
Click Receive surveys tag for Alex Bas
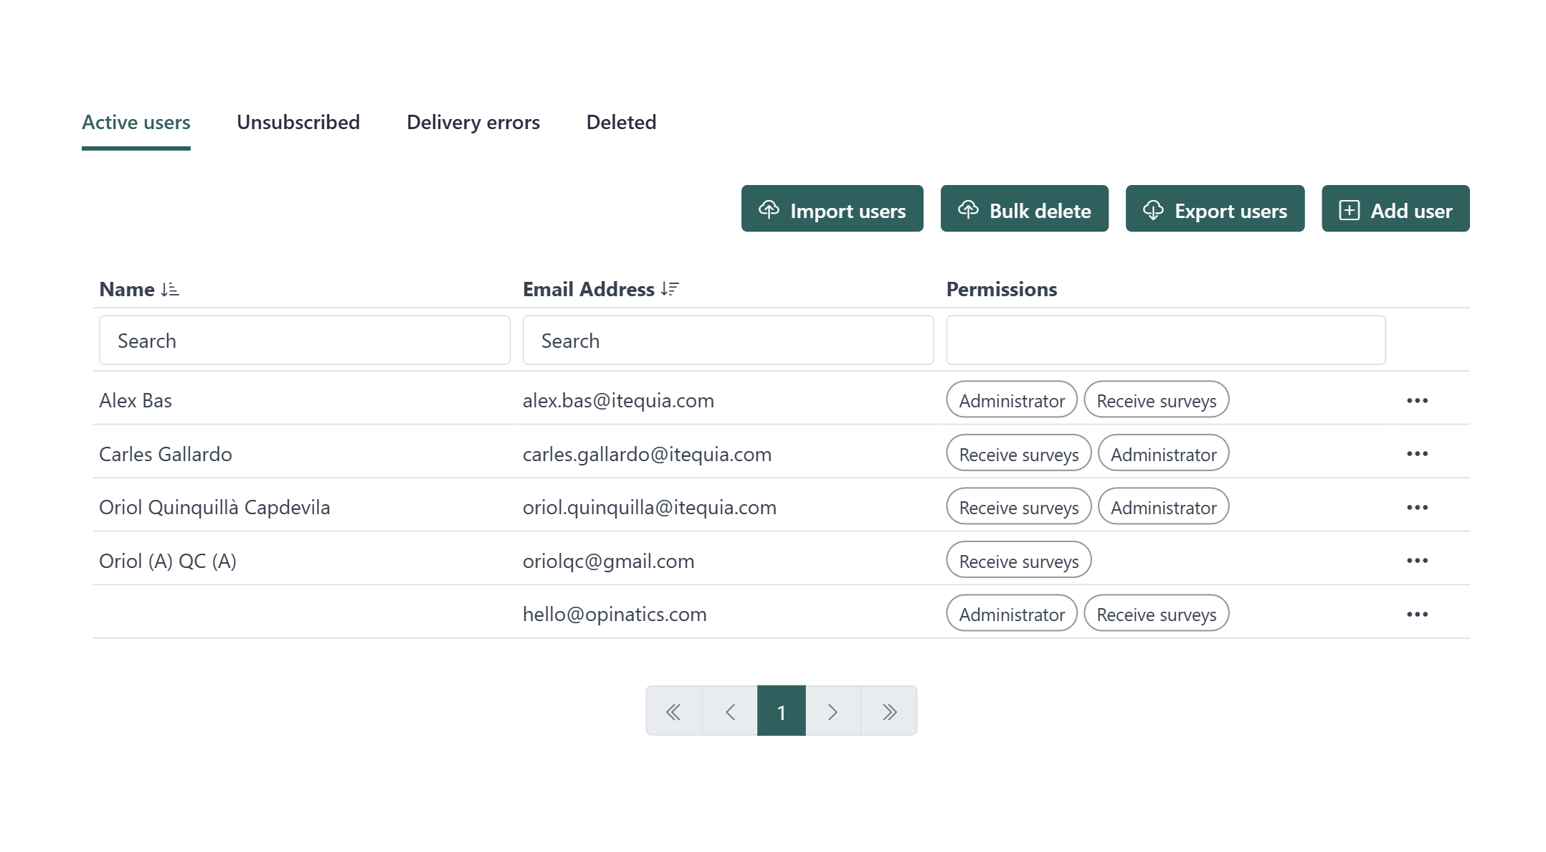pyautogui.click(x=1157, y=400)
